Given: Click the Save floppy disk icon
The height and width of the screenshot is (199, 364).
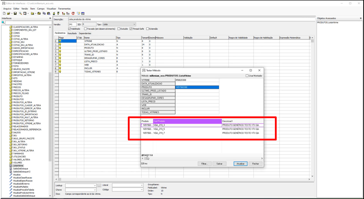Looking at the screenshot, I should (x=15, y=13).
